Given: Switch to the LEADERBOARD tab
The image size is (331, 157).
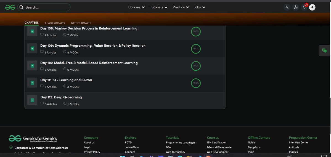Looking at the screenshot, I should pyautogui.click(x=55, y=23).
